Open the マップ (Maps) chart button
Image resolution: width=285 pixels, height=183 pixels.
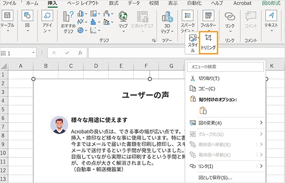[123, 21]
